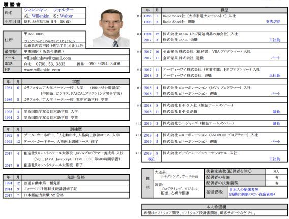Select the mobile phone number 090.9394.3406

tap(104, 64)
